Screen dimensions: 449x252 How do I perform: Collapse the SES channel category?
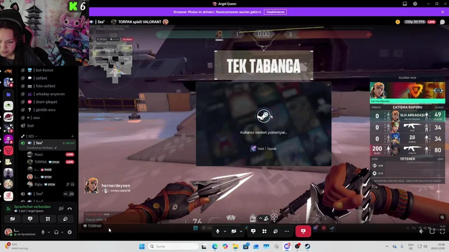point(31,136)
